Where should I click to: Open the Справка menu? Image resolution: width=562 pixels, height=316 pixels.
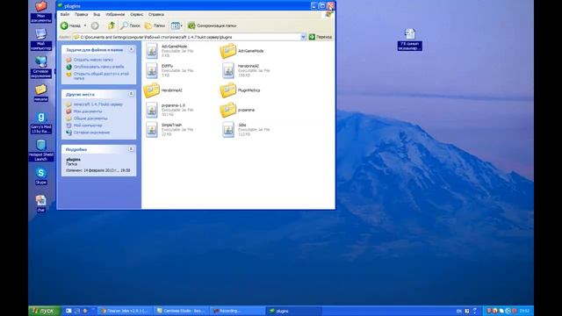156,14
